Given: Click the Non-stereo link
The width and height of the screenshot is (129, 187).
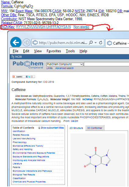Looking at the screenshot, I should [x=81, y=27].
